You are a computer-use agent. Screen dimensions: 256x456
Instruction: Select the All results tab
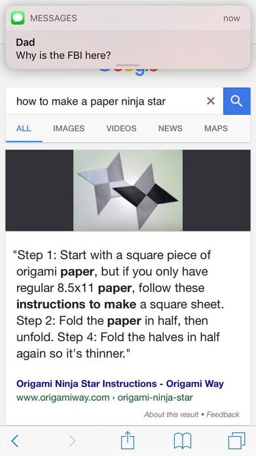point(24,128)
